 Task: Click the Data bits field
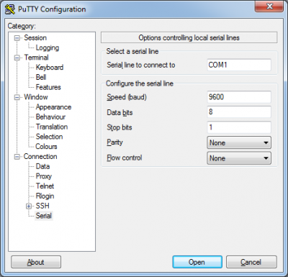[239, 112]
